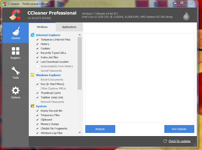
Task: Uncheck Run (in Start Menu)
Action: [37, 84]
